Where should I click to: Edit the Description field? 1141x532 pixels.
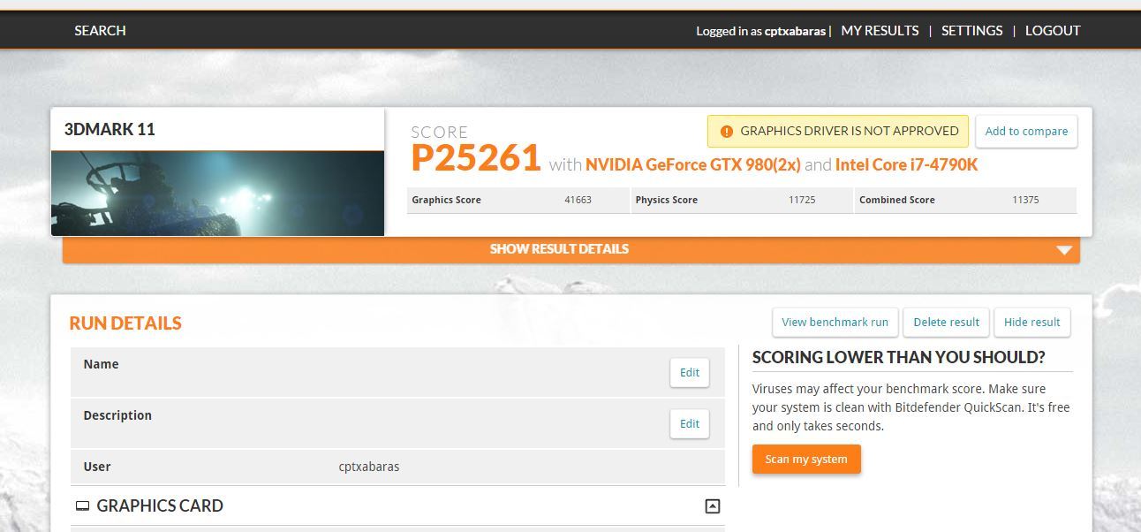coord(690,423)
